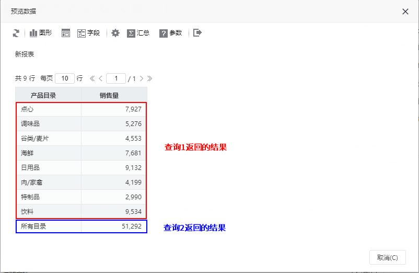The height and width of the screenshot is (273, 419).
Task: Open the 参数 parameters panel
Action: 170,33
